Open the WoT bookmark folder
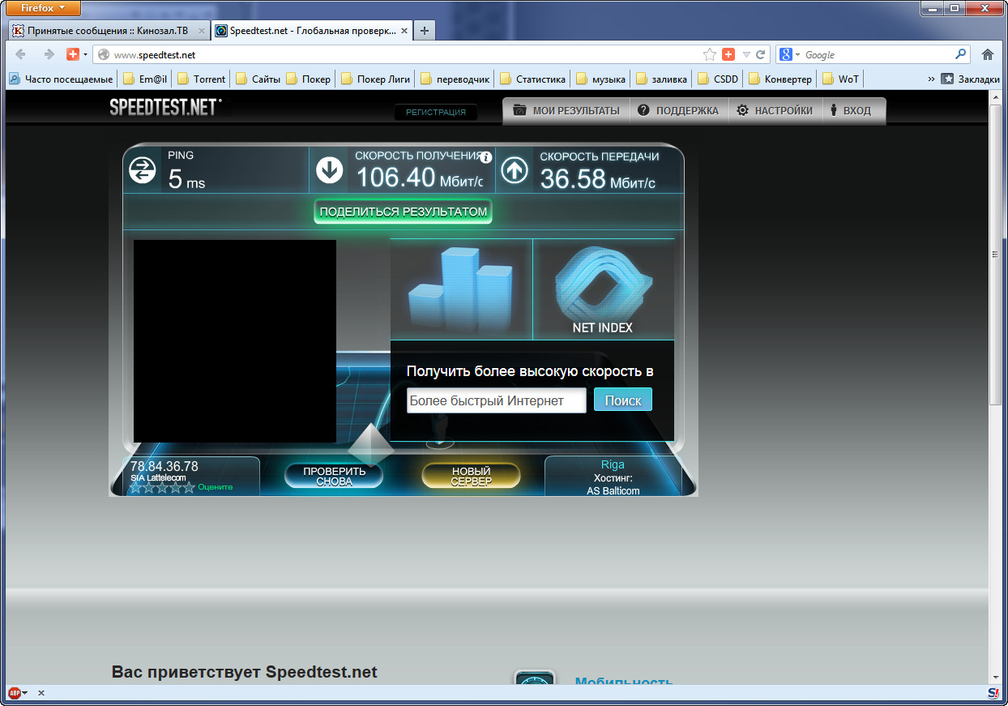 click(x=840, y=79)
